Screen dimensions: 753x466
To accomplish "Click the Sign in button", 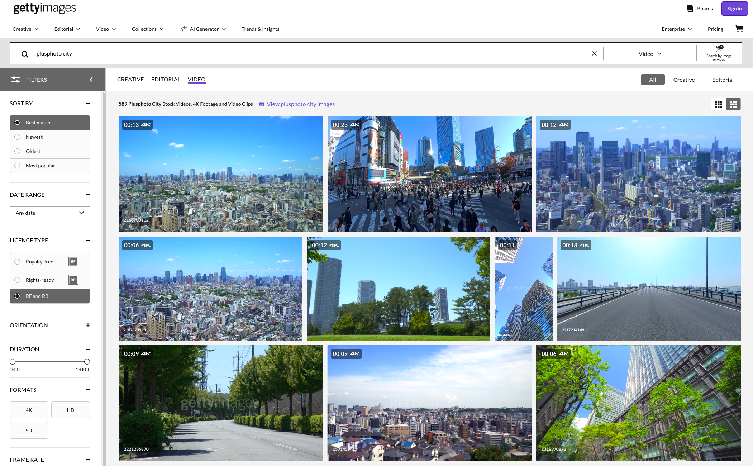I will (734, 9).
